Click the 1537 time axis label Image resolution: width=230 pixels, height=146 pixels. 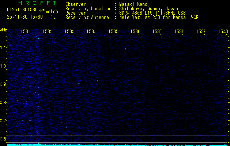point(157,31)
